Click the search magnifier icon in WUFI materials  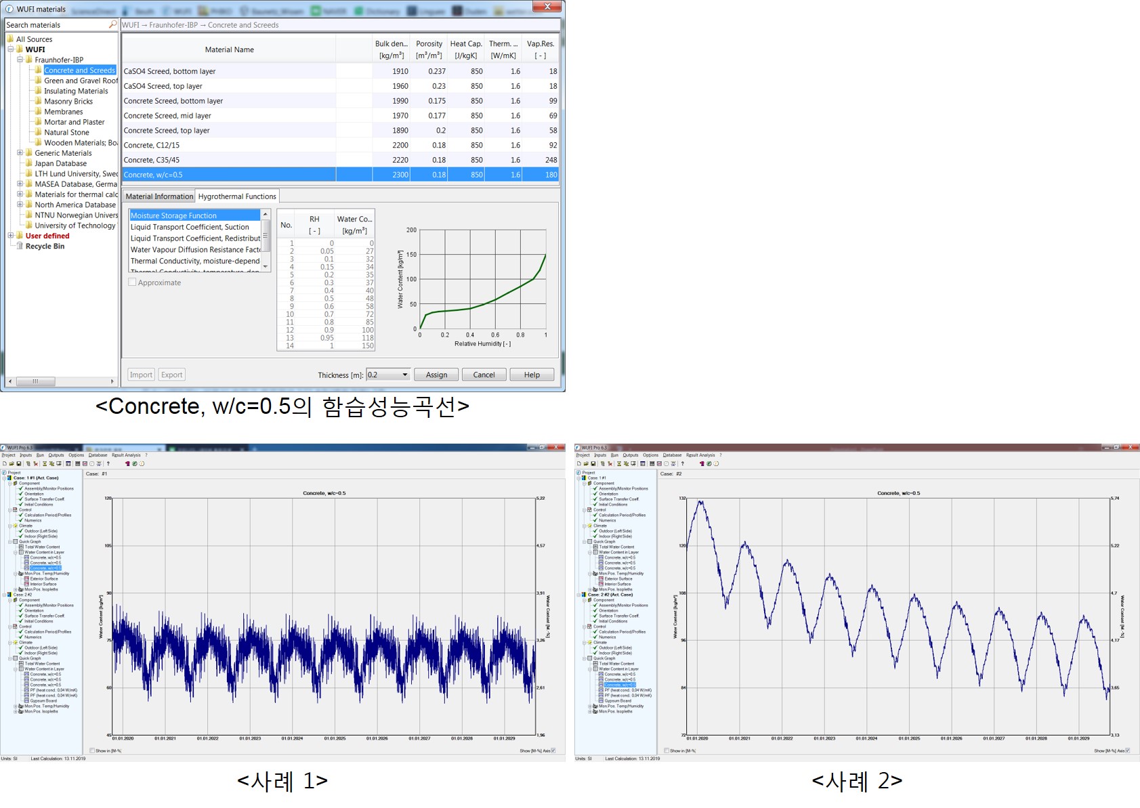tap(112, 24)
